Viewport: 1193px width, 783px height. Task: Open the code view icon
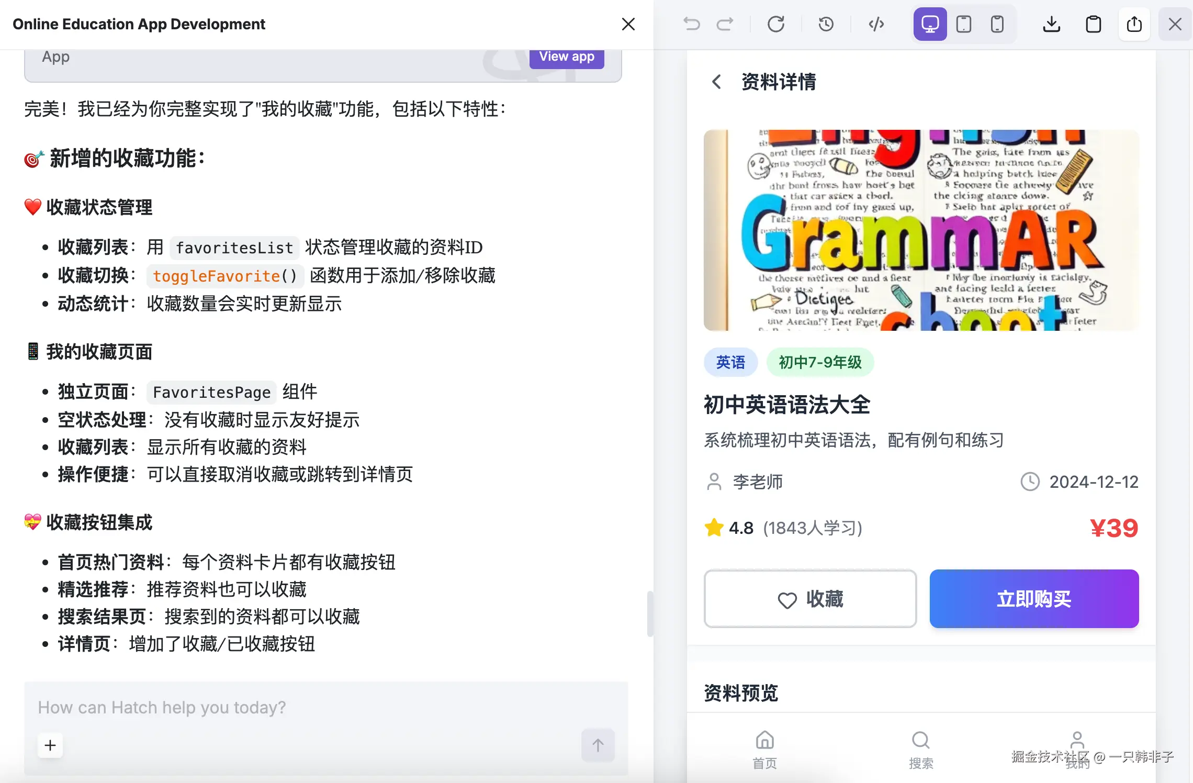(x=876, y=24)
